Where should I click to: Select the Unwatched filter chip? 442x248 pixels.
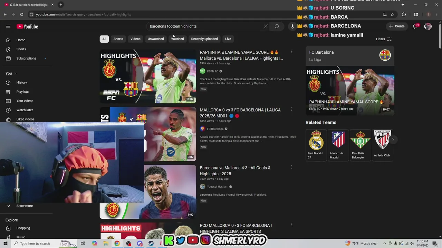click(156, 39)
